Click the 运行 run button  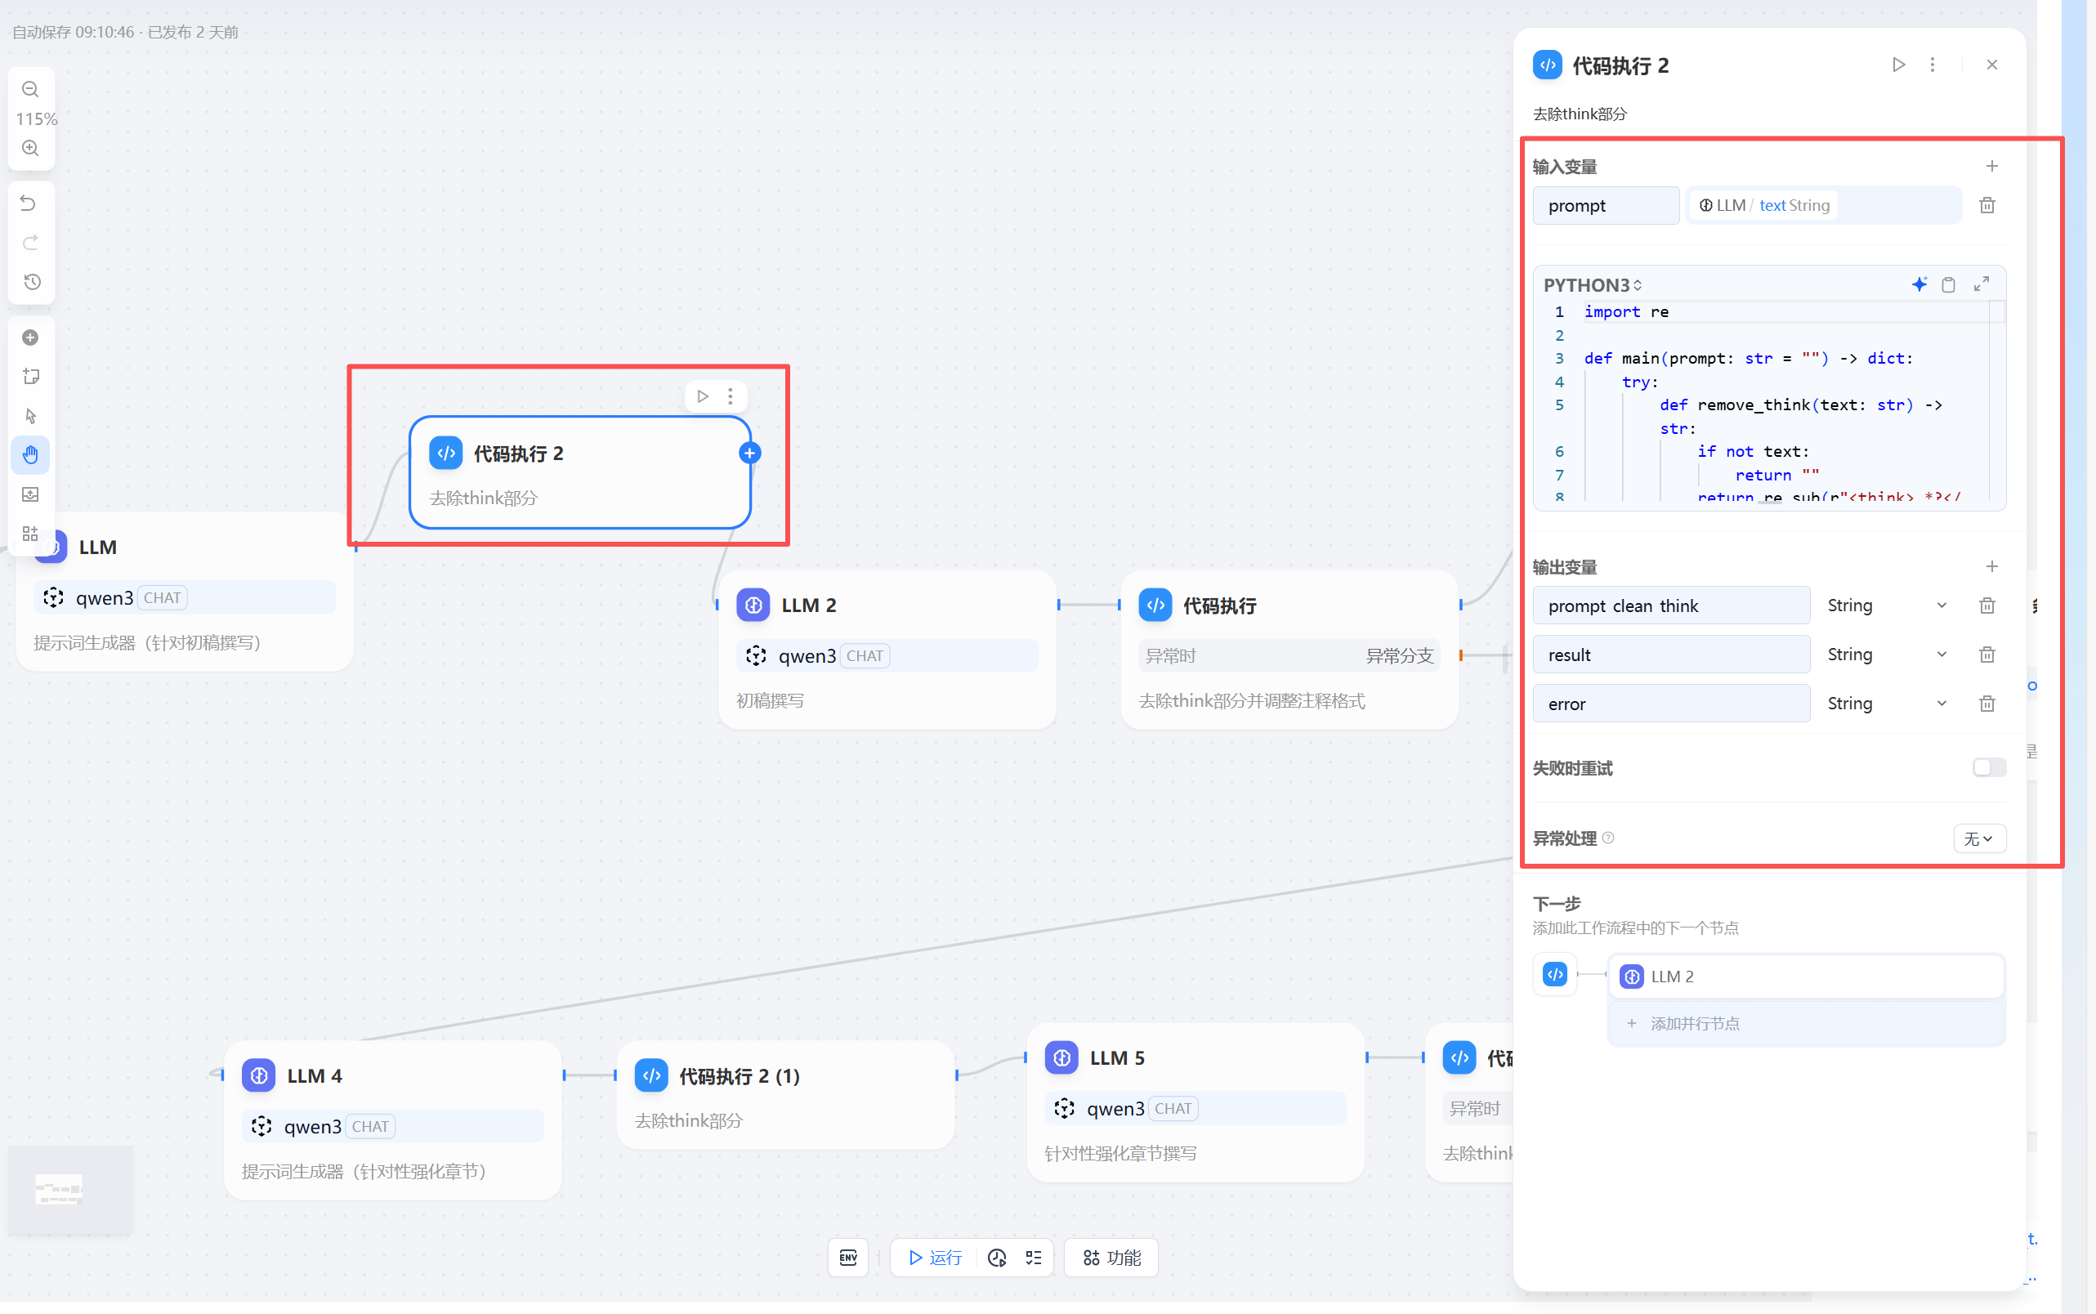tap(935, 1258)
